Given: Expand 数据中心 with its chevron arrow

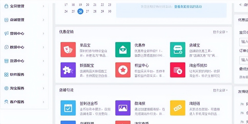Looking at the screenshot, I should pyautogui.click(x=43, y=47).
